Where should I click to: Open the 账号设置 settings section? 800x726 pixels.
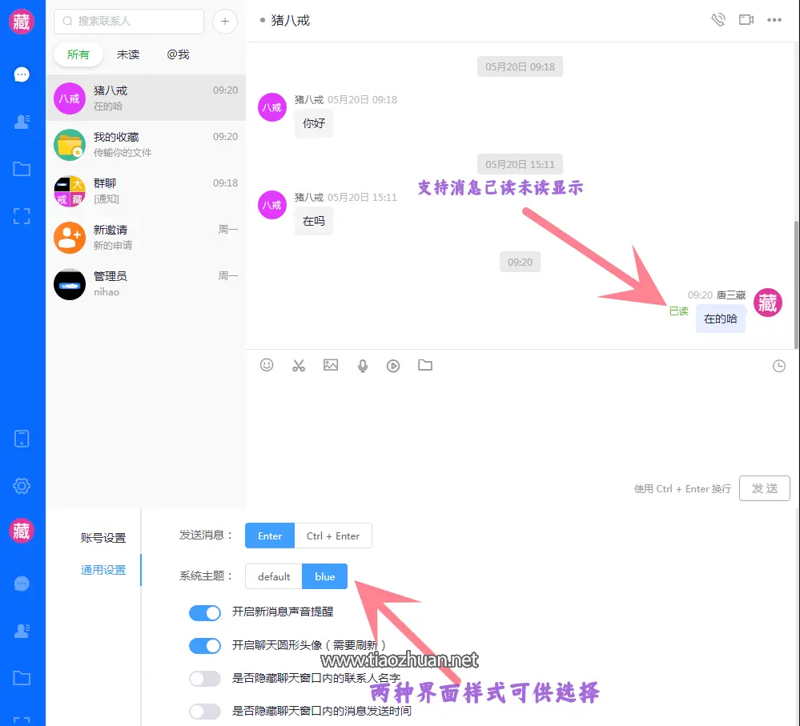[103, 538]
